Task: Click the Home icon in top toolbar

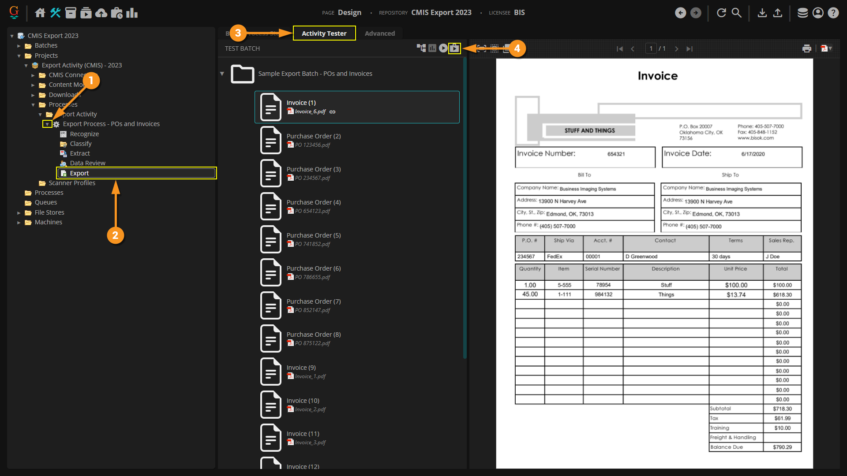Action: (x=40, y=13)
